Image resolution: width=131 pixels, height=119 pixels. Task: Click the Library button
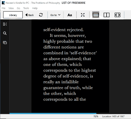[x=13, y=15]
